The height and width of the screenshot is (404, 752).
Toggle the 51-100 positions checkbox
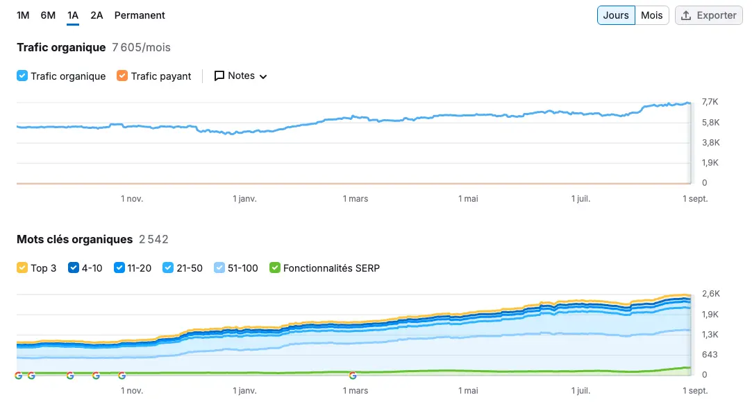point(219,267)
